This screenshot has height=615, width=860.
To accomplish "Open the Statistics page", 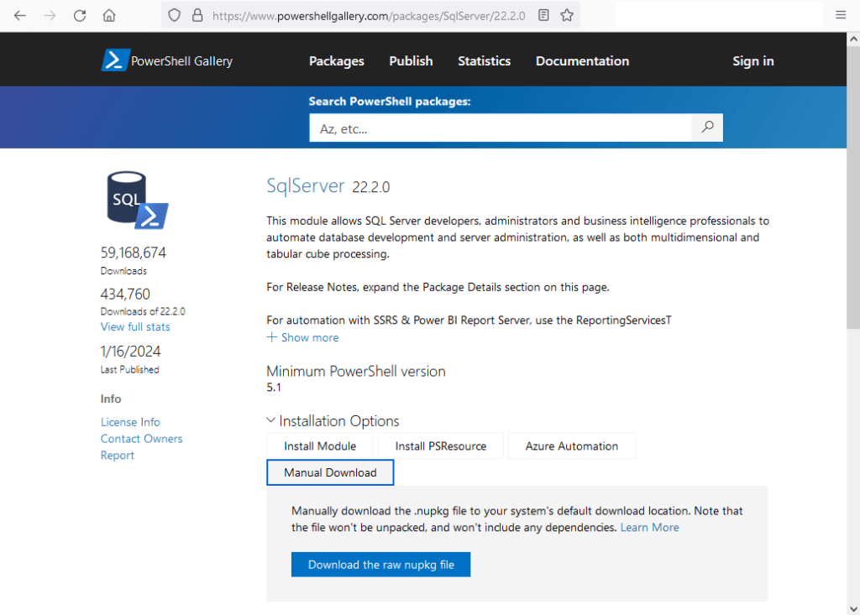I will pyautogui.click(x=484, y=60).
